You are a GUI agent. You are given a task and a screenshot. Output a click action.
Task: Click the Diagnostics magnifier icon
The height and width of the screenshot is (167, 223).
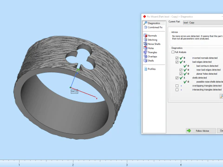tap(145, 23)
